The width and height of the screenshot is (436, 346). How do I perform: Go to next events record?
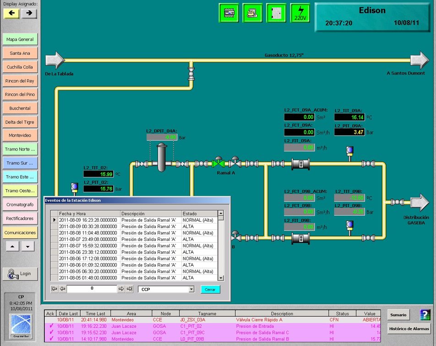pyautogui.click(x=121, y=289)
